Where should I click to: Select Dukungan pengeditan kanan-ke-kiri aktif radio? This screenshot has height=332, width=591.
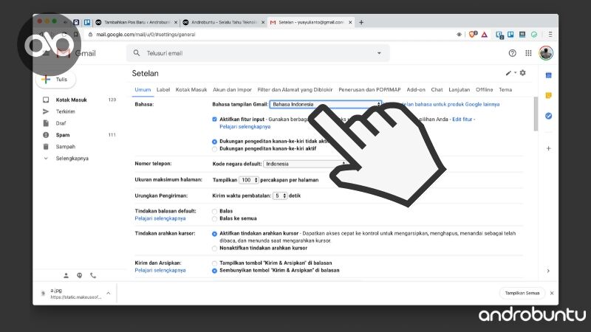pos(214,149)
